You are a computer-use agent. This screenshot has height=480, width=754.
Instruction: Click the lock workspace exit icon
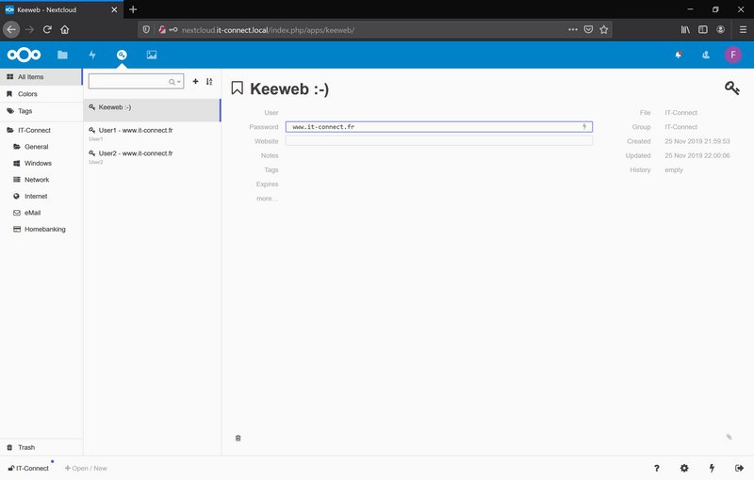coord(739,468)
